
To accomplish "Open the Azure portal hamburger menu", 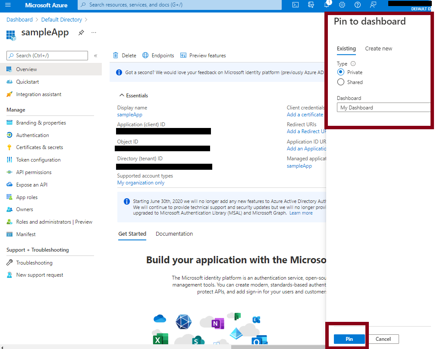I will (x=8, y=5).
